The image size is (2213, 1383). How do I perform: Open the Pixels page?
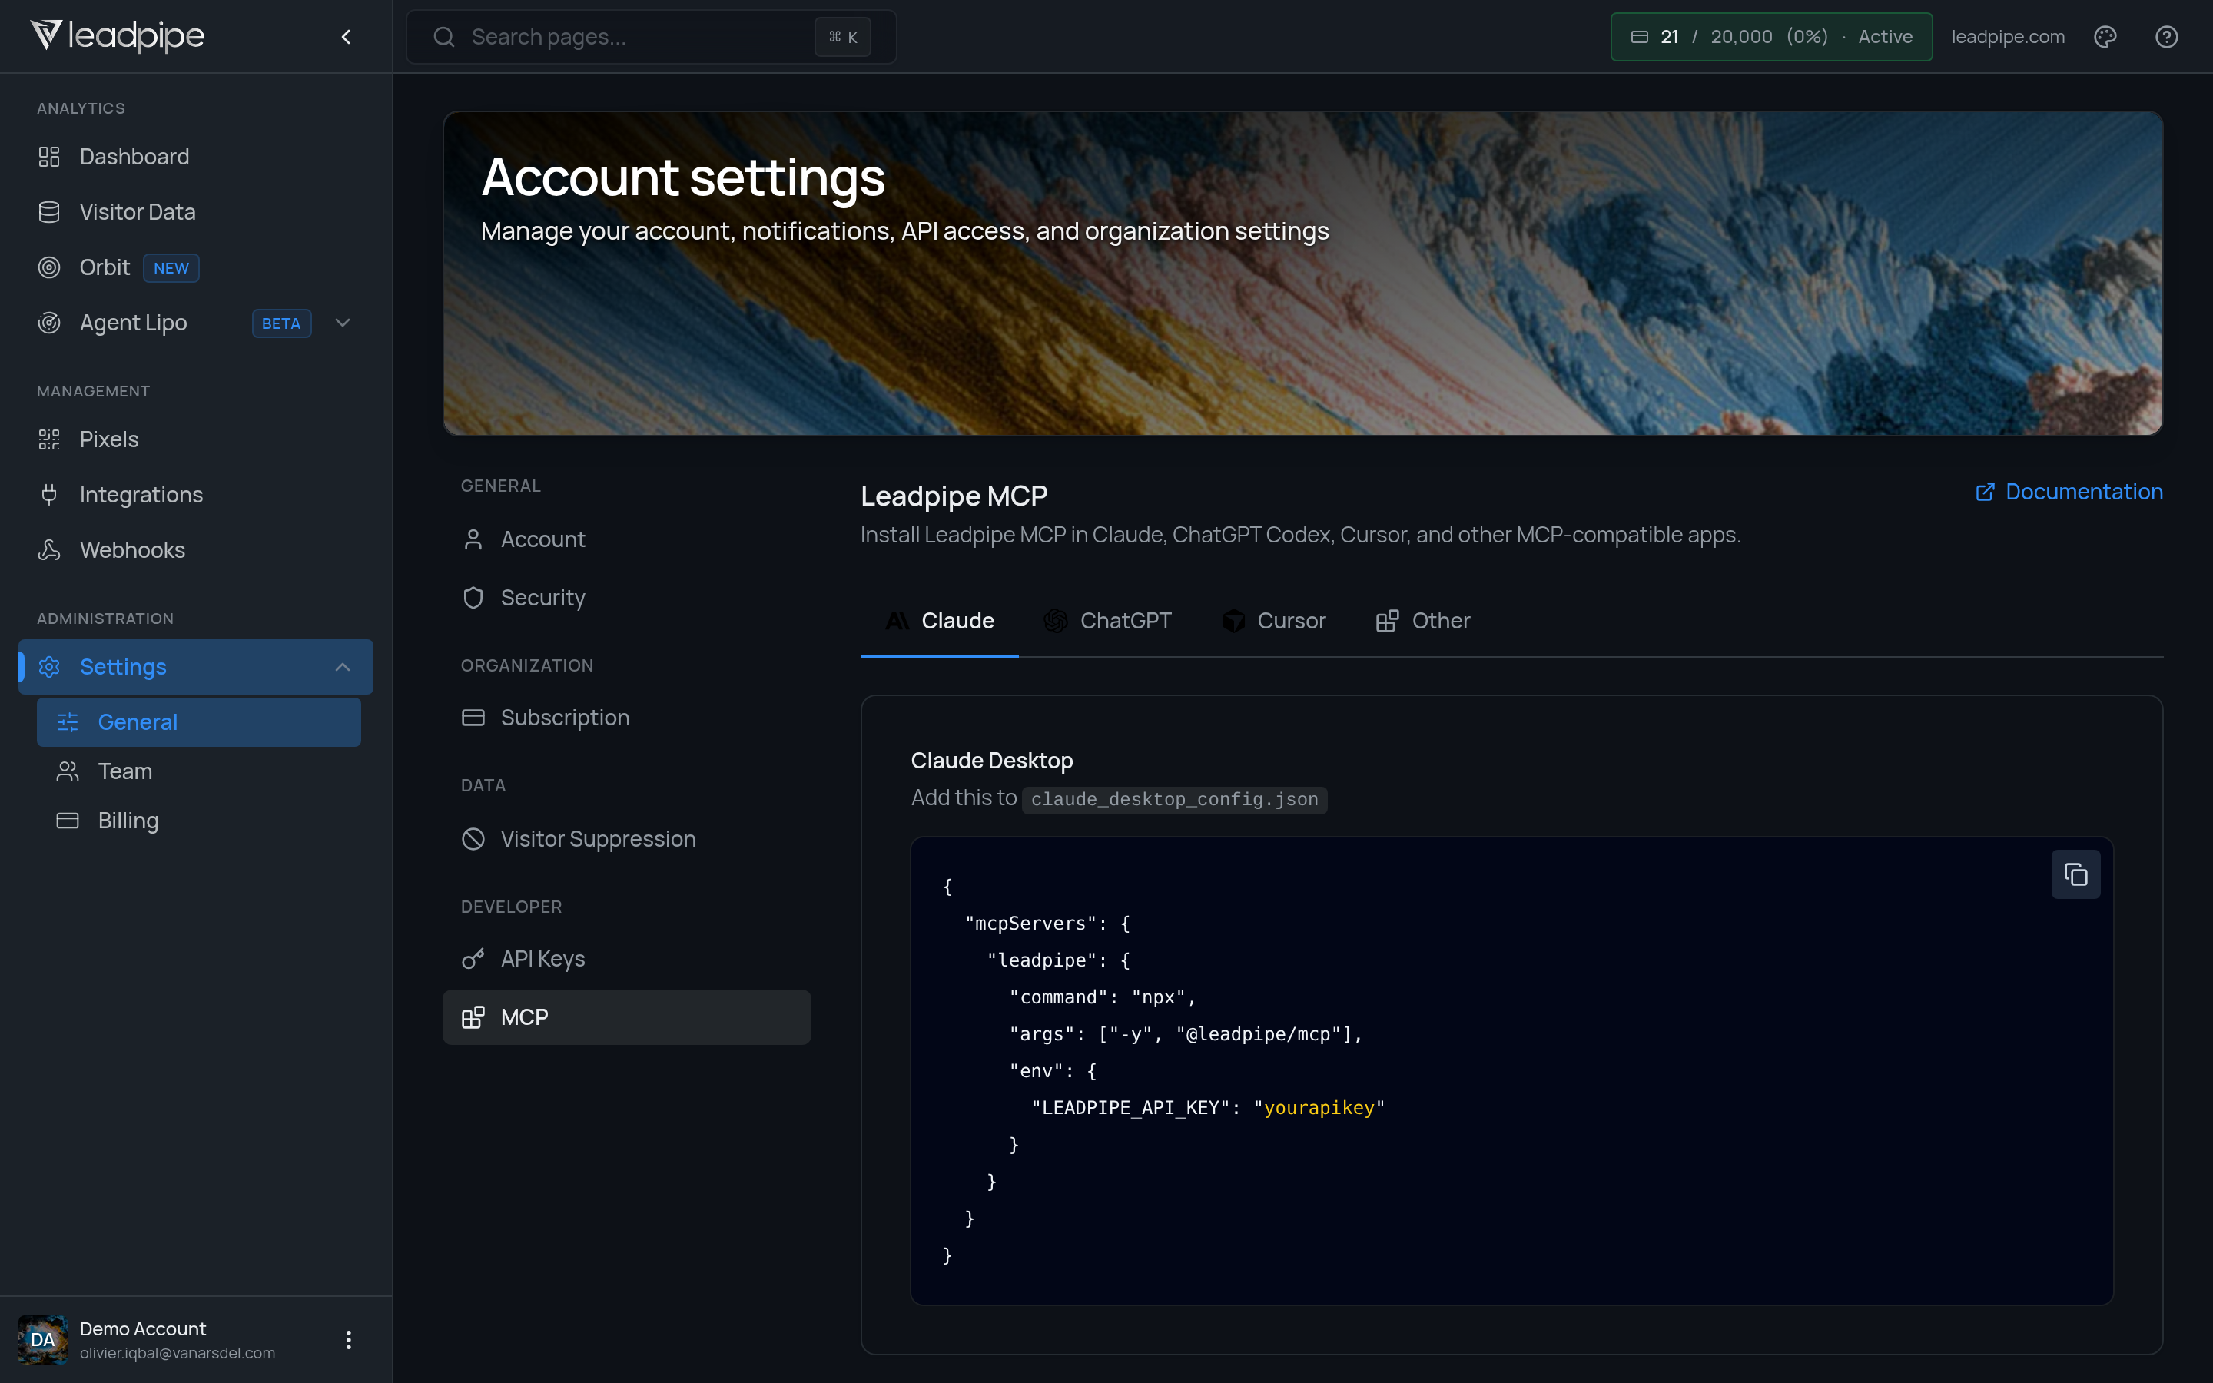(196, 439)
